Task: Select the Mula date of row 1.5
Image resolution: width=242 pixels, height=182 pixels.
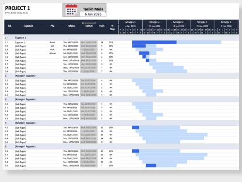Action: (71, 57)
